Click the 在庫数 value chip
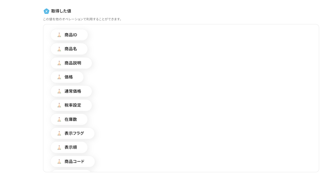Screen dimensions: 336x183 coord(71,119)
